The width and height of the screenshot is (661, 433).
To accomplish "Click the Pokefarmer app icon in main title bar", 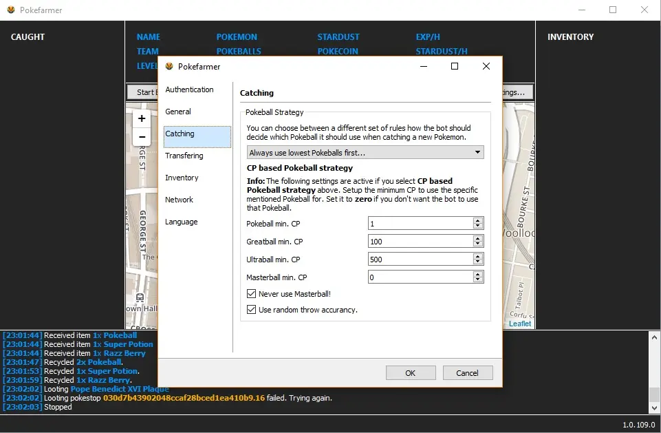I will pyautogui.click(x=11, y=10).
